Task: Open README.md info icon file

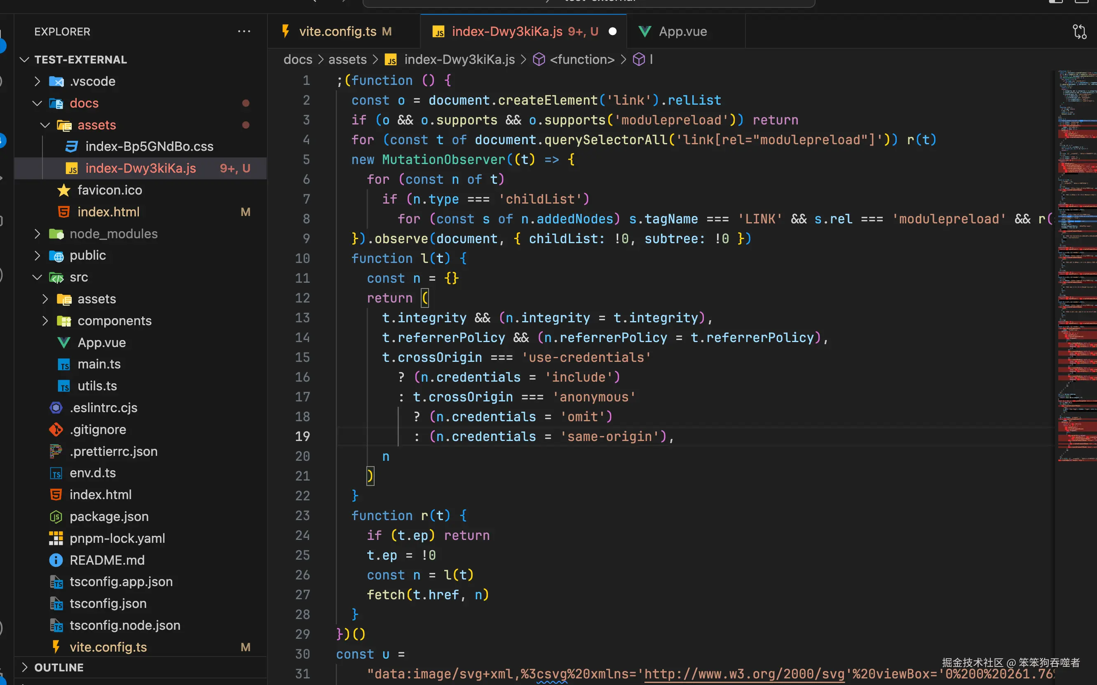Action: click(x=107, y=560)
